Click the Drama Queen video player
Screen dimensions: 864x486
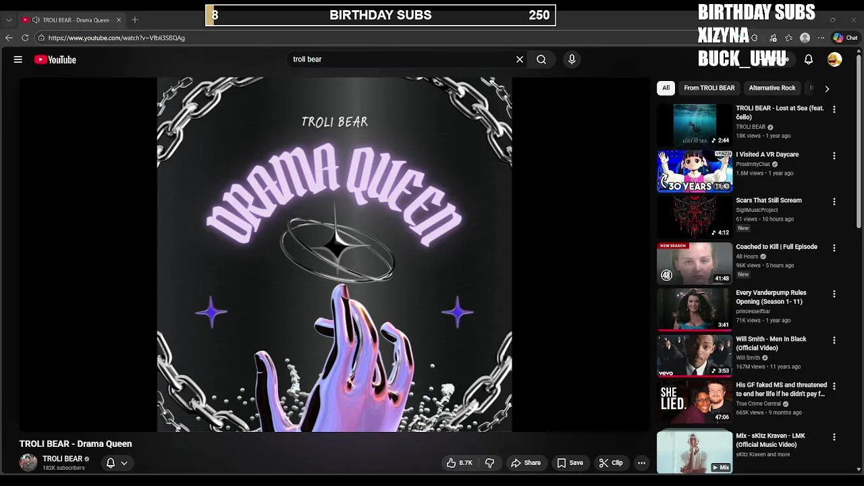click(x=335, y=254)
